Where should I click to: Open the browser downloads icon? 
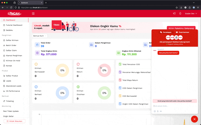pyautogui.click(x=181, y=7)
